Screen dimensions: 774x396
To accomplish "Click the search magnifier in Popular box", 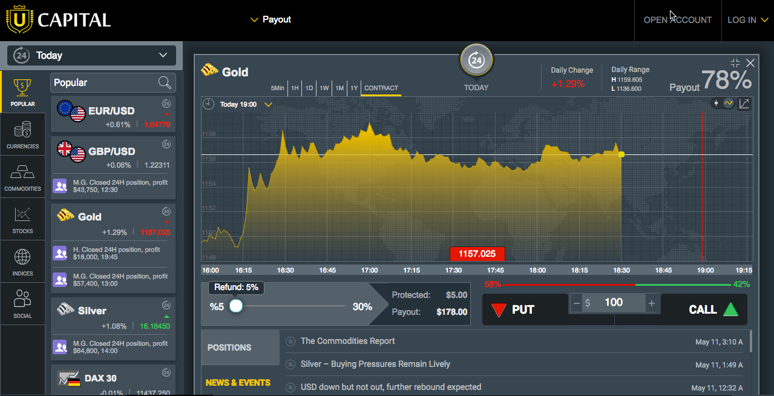I will pos(164,83).
